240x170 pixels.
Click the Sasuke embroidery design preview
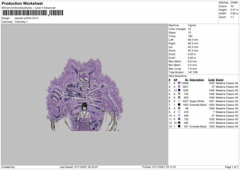tap(85, 95)
